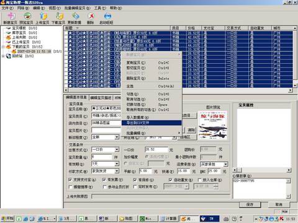This screenshot has width=298, height=223.
Task: Click the 开始 Start button on taskbar
Action: pyautogui.click(x=7, y=218)
